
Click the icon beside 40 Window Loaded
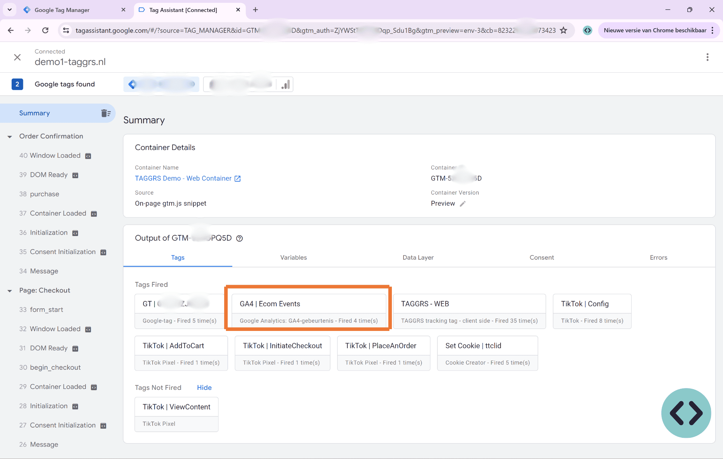(x=88, y=156)
